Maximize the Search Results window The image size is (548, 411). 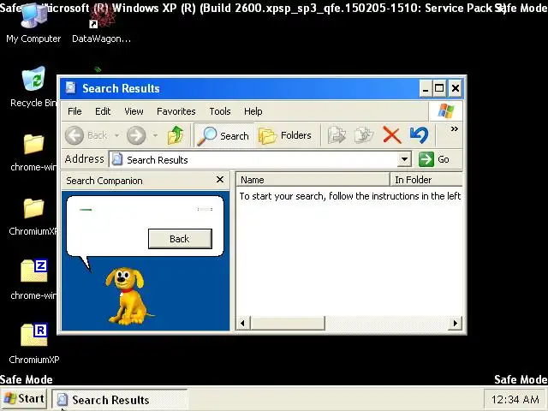point(439,88)
